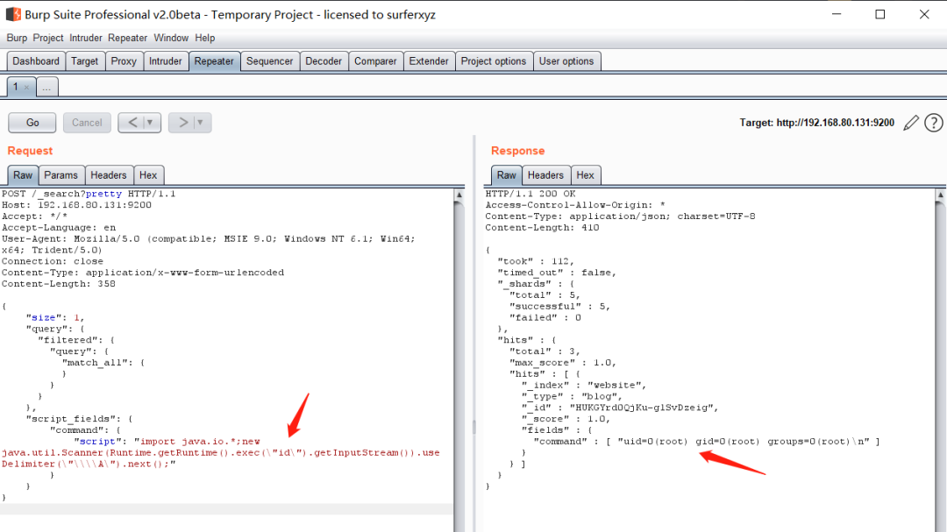Select Repeater request tab 1
The height and width of the screenshot is (532, 947).
[17, 87]
